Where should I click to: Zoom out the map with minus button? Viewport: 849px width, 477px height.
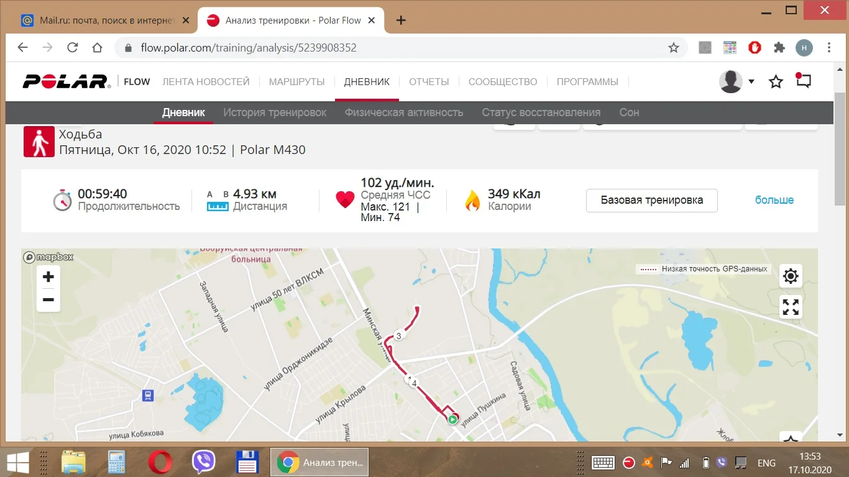[48, 300]
